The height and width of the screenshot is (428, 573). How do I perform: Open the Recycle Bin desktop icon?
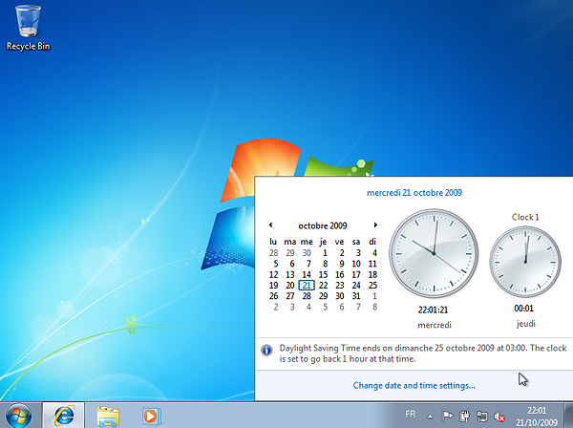pyautogui.click(x=29, y=23)
